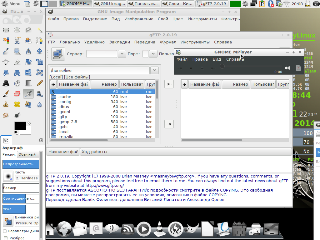Open the Файл menu in GIMP

pyautogui.click(x=53, y=19)
